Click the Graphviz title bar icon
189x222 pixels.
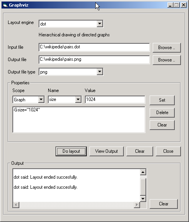click(x=5, y=5)
